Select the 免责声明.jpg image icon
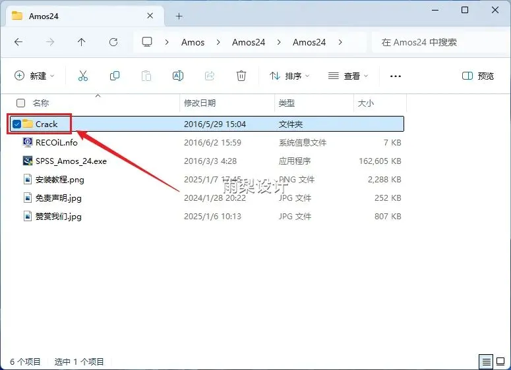Image resolution: width=511 pixels, height=370 pixels. [28, 198]
